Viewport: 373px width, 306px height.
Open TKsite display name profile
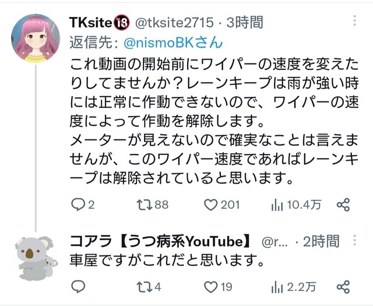(x=90, y=22)
